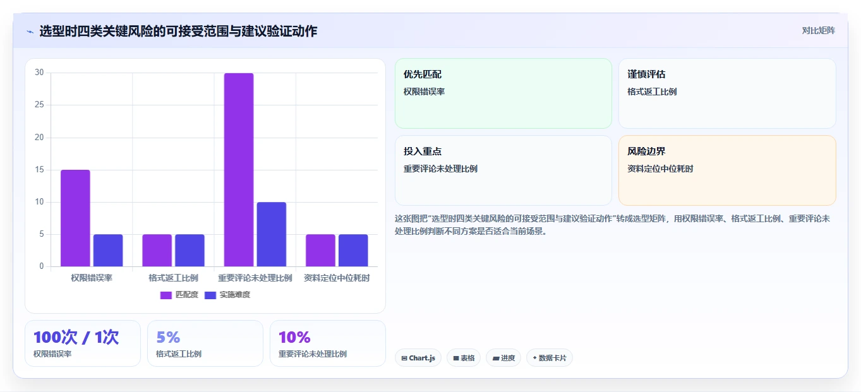Screen dimensions: 861x392
Task: Click the blue 实施难度 bar for 资料定位中位耗时
Action: pos(353,251)
